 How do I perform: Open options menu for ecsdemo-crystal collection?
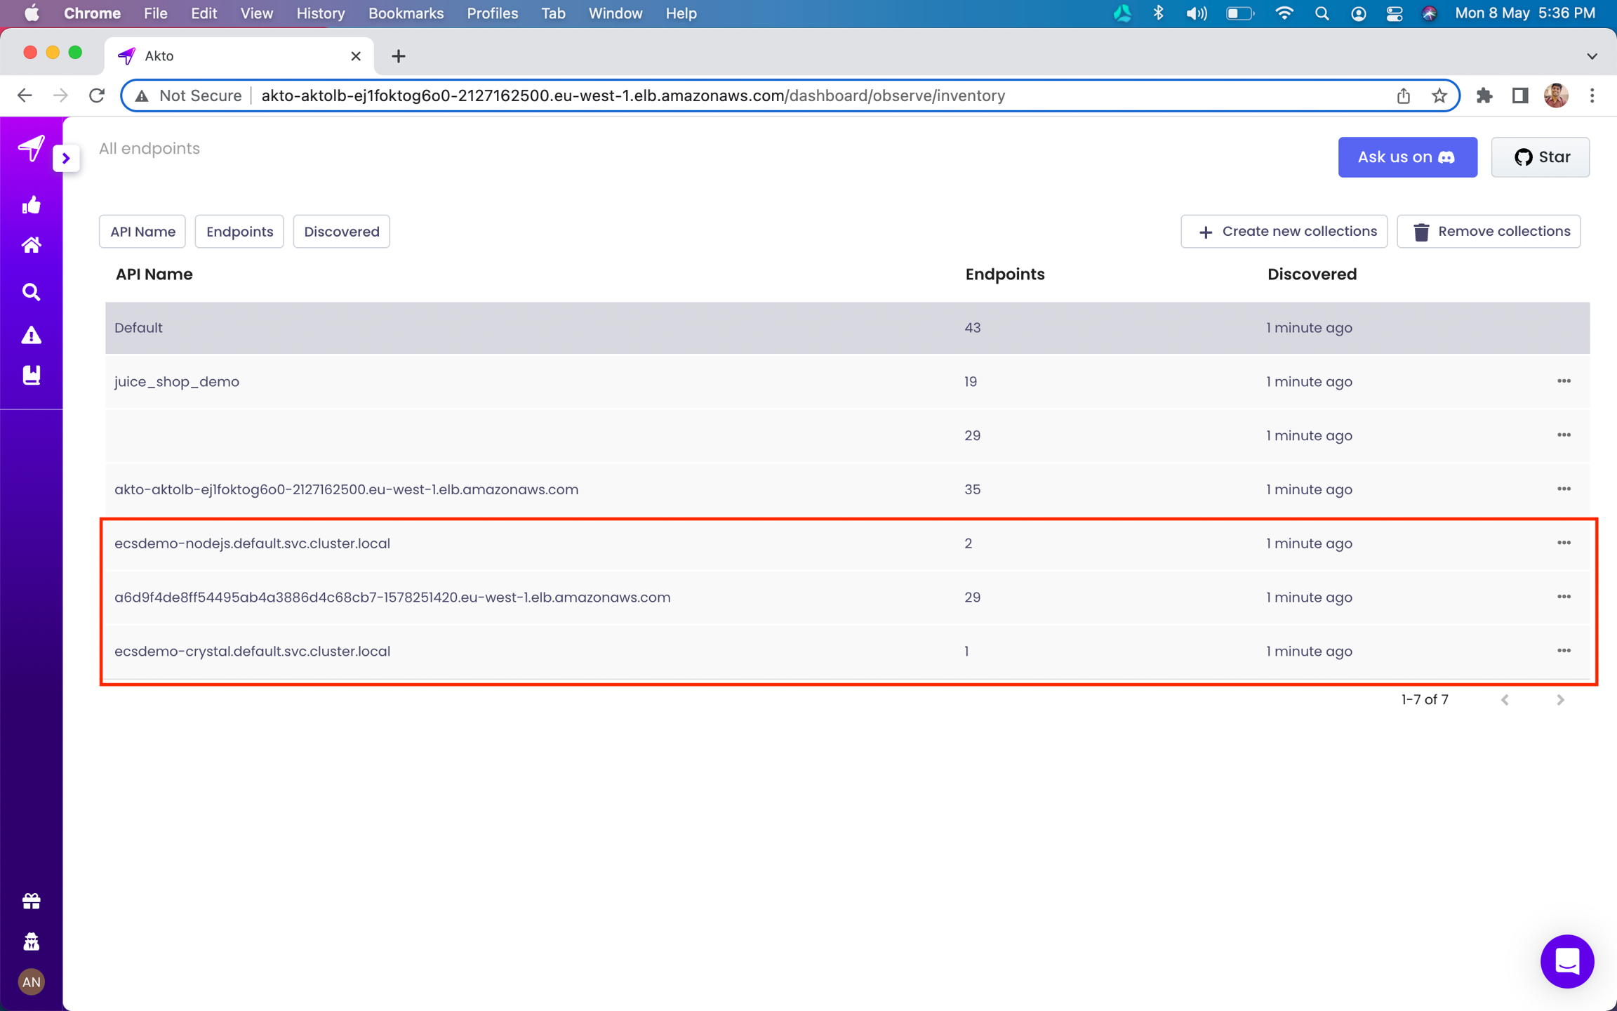[1564, 650]
